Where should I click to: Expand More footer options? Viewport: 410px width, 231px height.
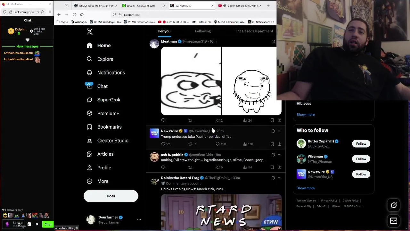(x=336, y=206)
